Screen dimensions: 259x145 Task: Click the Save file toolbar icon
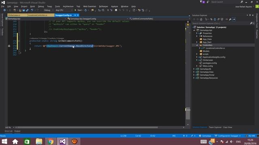23,10
